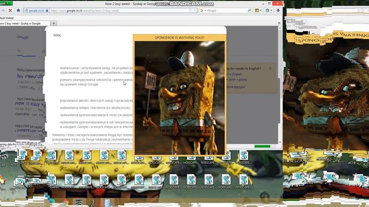Open the tab groups grid icon
Viewport: 369px width, 207px height.
[x=279, y=23]
